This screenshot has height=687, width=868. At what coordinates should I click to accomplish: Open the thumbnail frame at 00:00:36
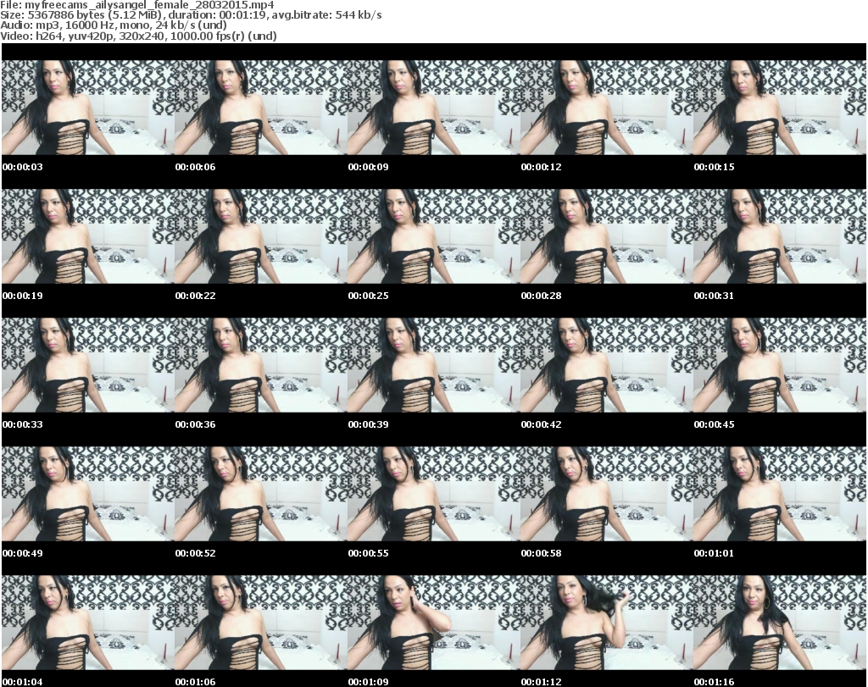[261, 365]
